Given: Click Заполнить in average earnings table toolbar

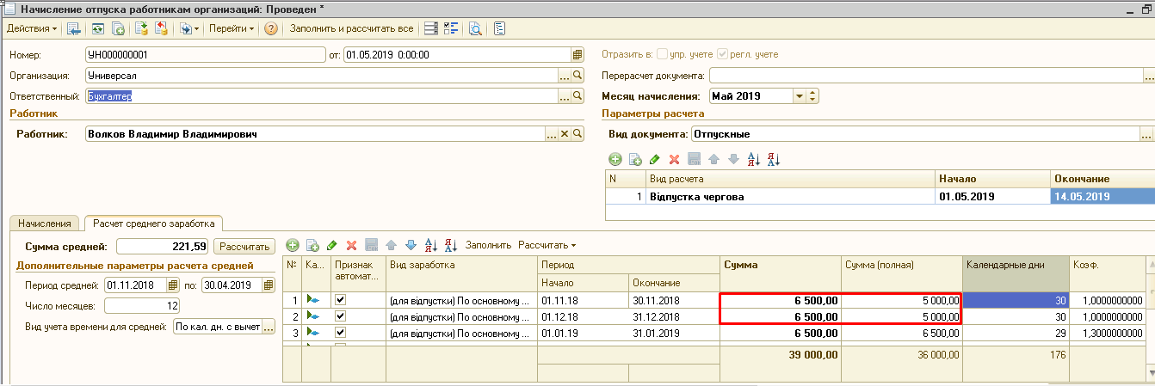Looking at the screenshot, I should pos(488,245).
